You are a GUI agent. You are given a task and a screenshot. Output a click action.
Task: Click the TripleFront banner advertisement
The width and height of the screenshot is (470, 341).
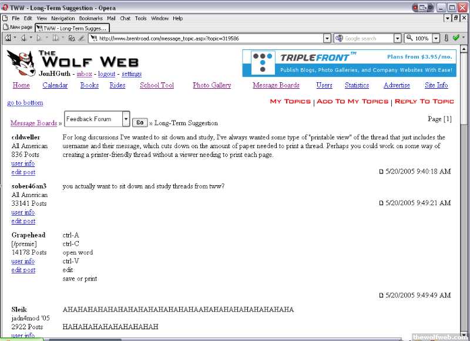tap(350, 63)
